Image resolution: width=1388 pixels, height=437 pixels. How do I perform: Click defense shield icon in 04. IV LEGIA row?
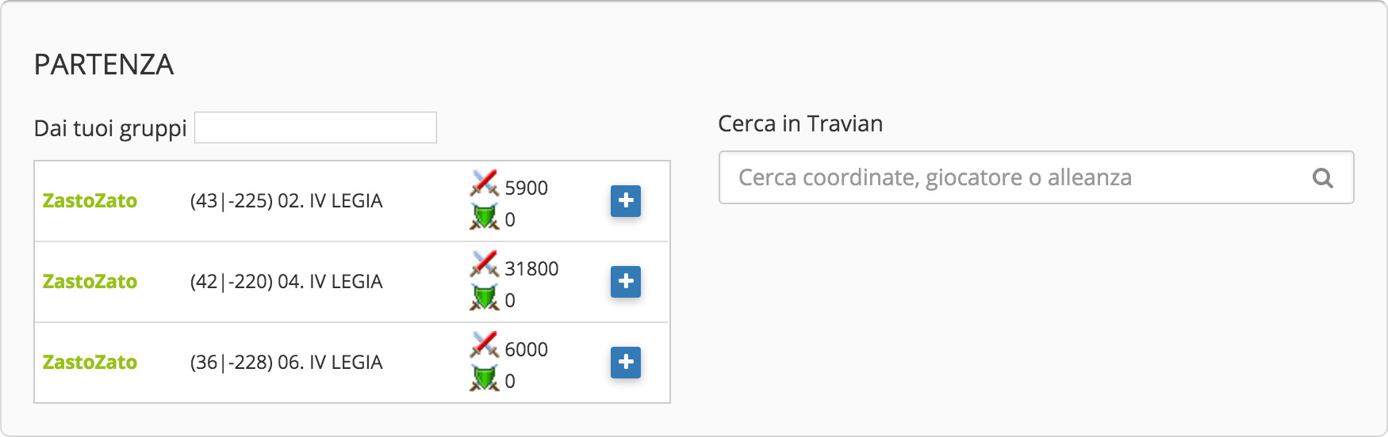coord(484,298)
